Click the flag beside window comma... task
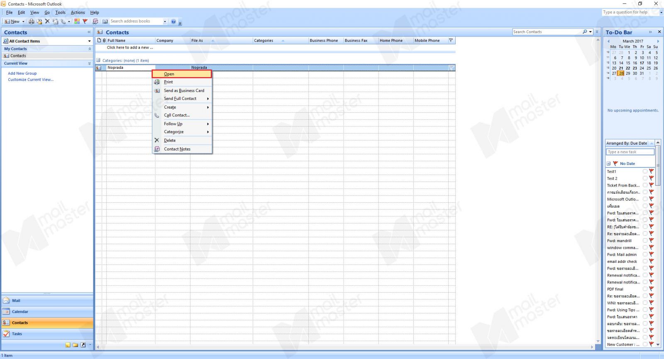 [652, 247]
